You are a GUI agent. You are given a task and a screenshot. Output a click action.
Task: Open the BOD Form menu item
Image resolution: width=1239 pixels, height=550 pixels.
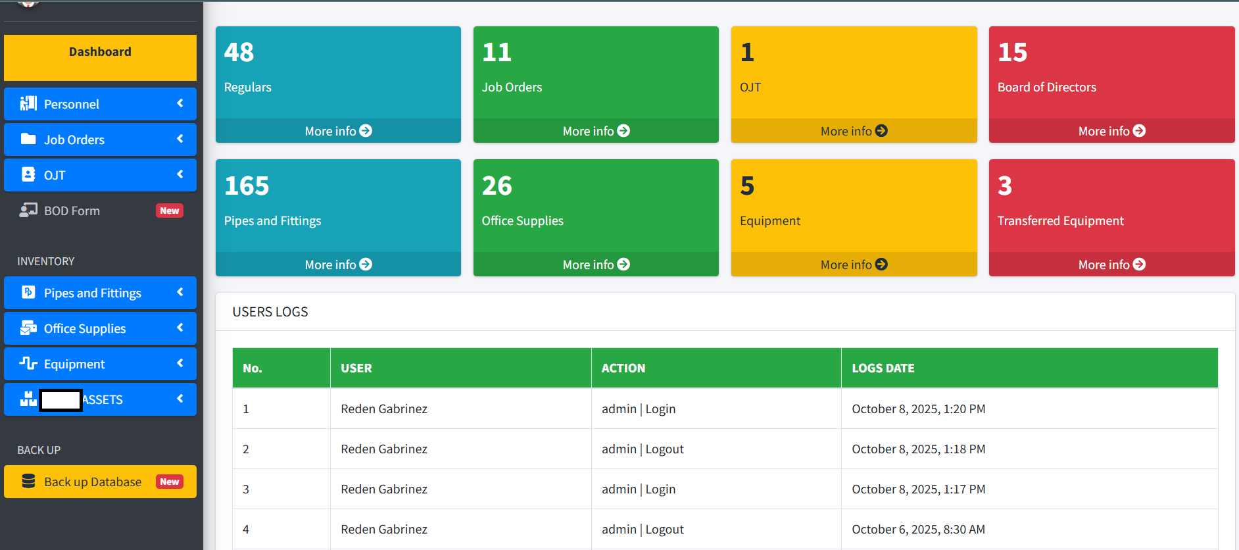click(72, 211)
